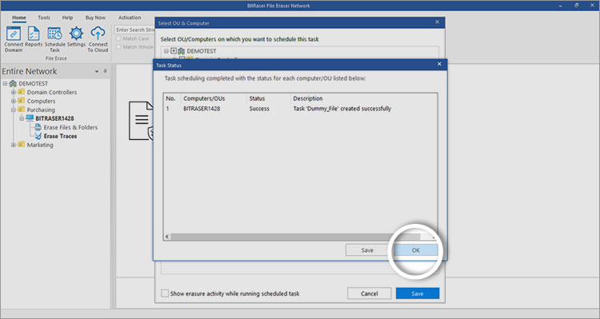Click the DEMOTEST domain icon in the Select OU & Computer dialog

[182, 51]
